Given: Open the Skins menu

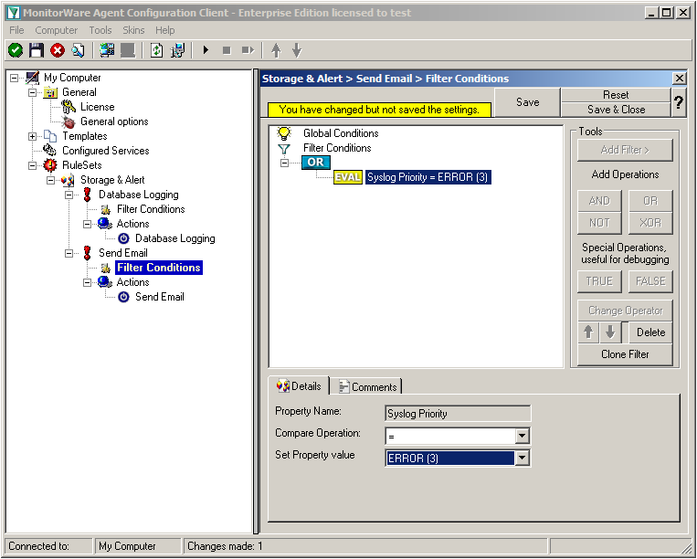Looking at the screenshot, I should tap(133, 30).
